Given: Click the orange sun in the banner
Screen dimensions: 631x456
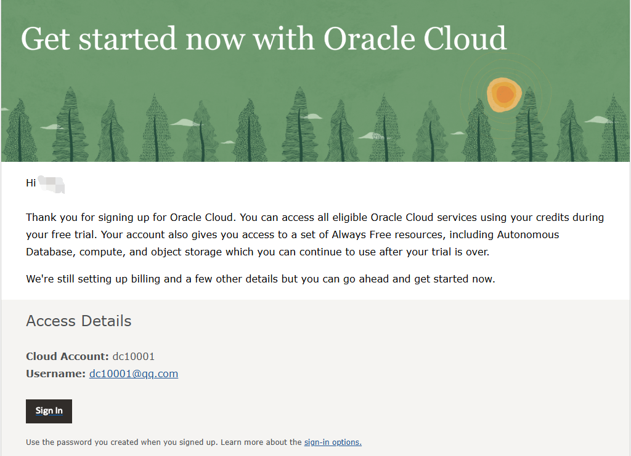Looking at the screenshot, I should [504, 95].
